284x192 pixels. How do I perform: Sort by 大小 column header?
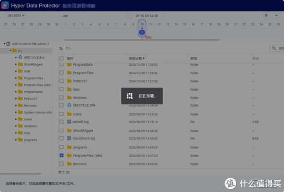click(256, 58)
